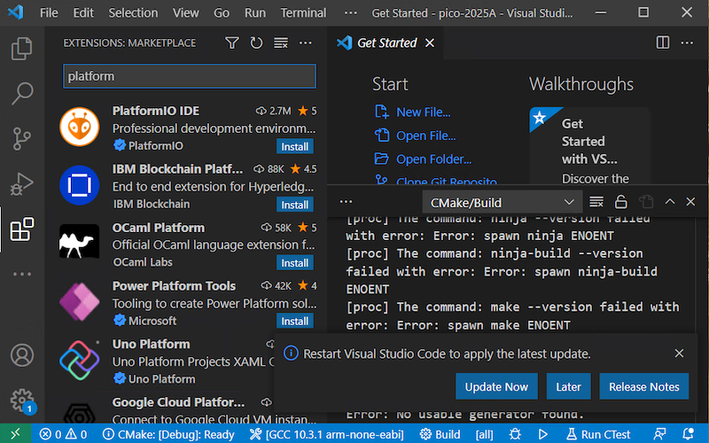Screen dimensions: 709x443
Task: Open the VS Code logo window menu
Action: [16, 12]
